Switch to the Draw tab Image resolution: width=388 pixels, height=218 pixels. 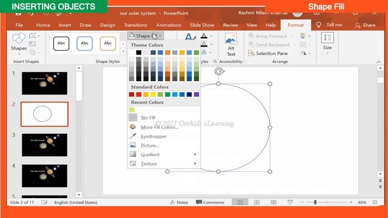(85, 25)
